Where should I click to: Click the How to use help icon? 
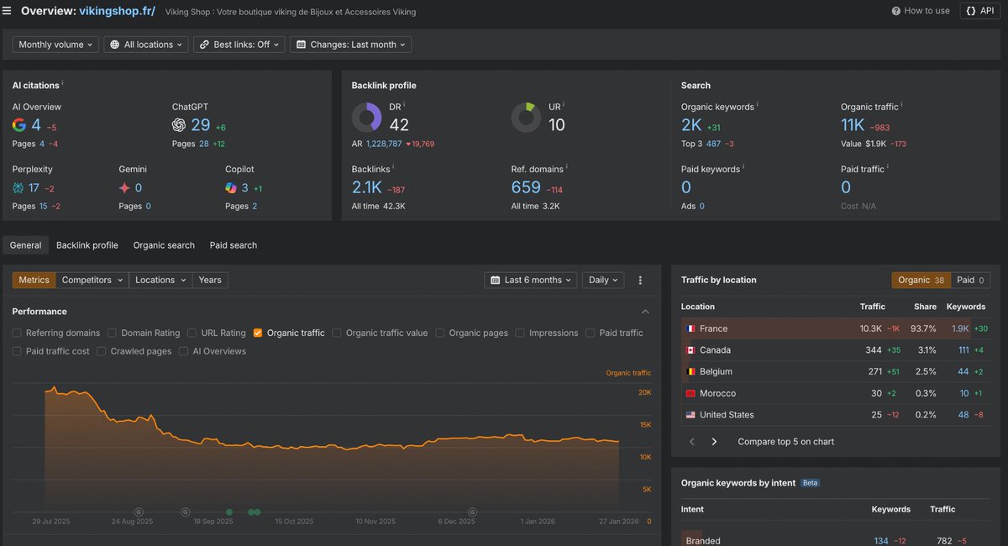click(x=896, y=11)
